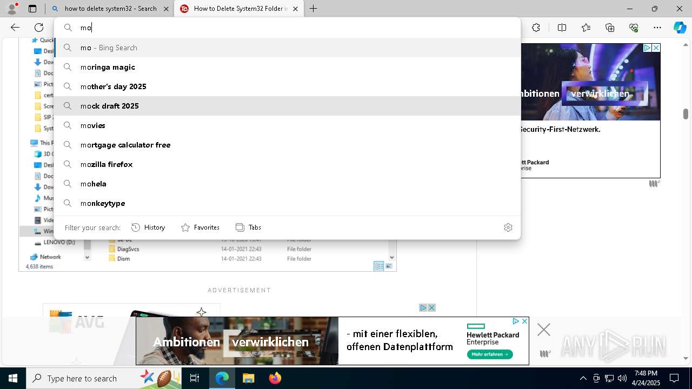Image resolution: width=692 pixels, height=389 pixels.
Task: Launch Firefox from taskbar
Action: (275, 378)
